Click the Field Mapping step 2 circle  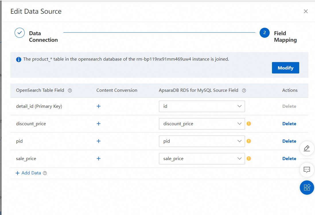click(x=265, y=33)
